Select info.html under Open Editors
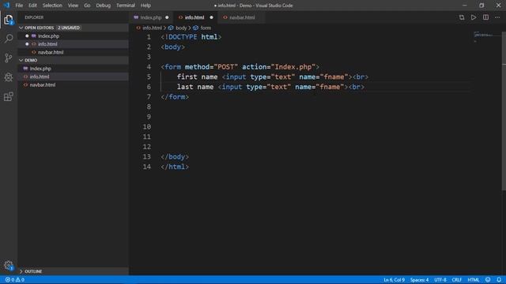This screenshot has width=506, height=284. 74,44
